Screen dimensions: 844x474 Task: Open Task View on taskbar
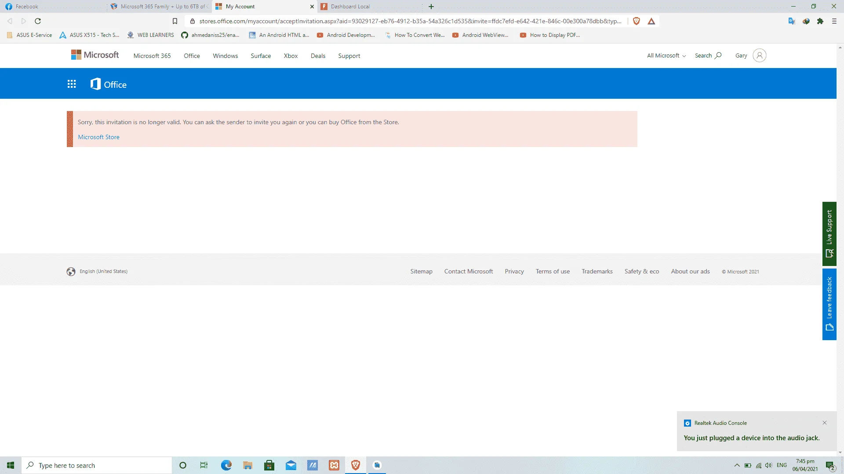point(204,465)
